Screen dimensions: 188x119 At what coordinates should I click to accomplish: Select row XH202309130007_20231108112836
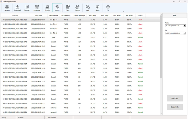[80, 20]
